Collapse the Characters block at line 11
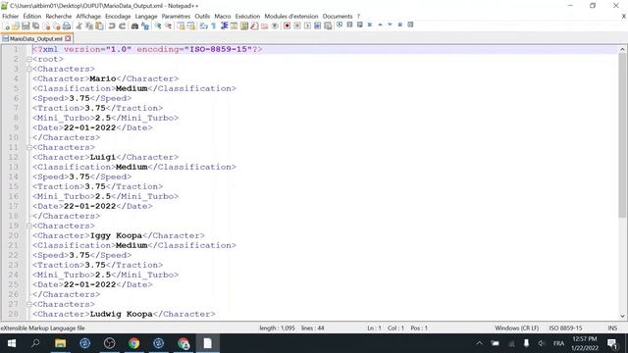The width and height of the screenshot is (628, 353). (x=28, y=147)
